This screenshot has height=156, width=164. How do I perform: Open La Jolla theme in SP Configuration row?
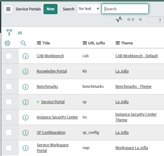tap(122, 133)
